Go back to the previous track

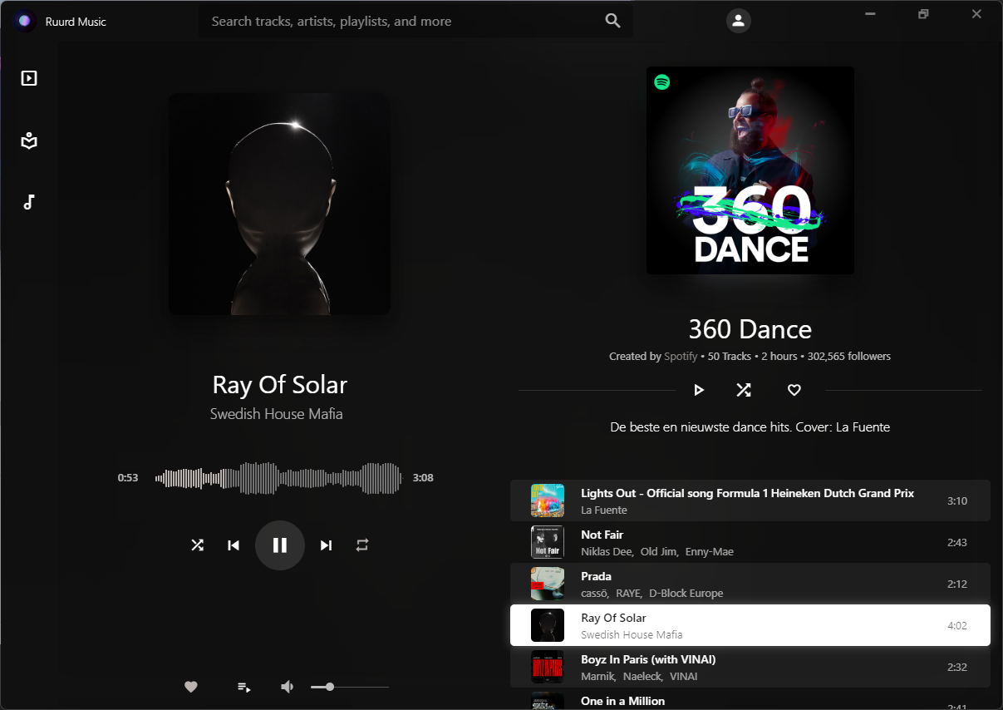[x=234, y=545]
